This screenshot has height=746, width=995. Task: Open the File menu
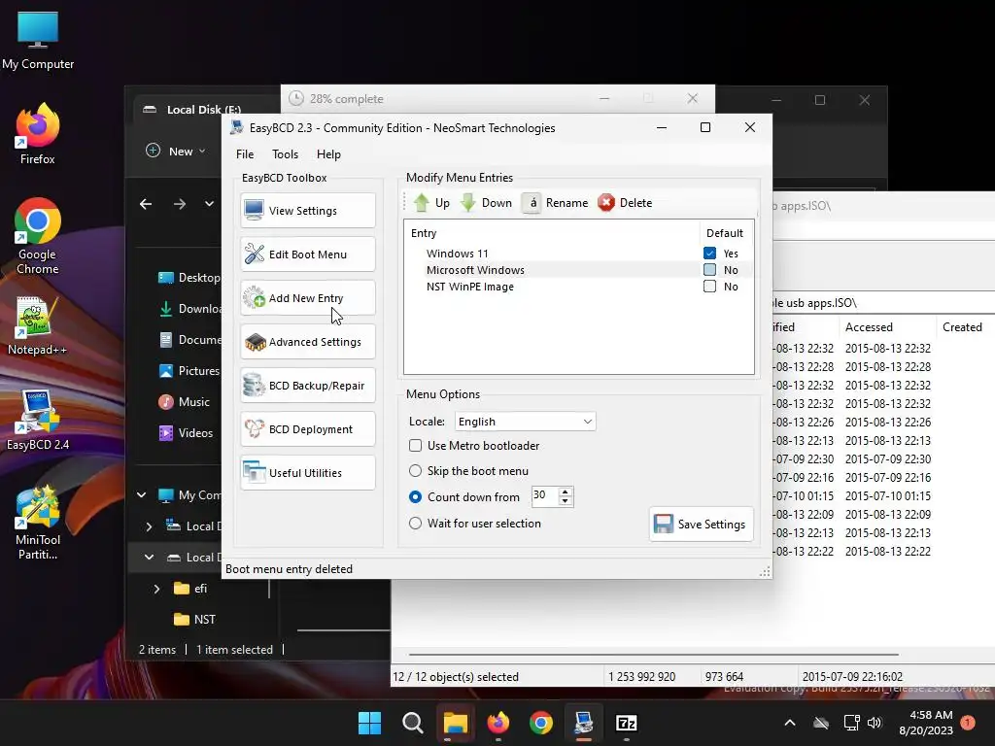pos(245,154)
